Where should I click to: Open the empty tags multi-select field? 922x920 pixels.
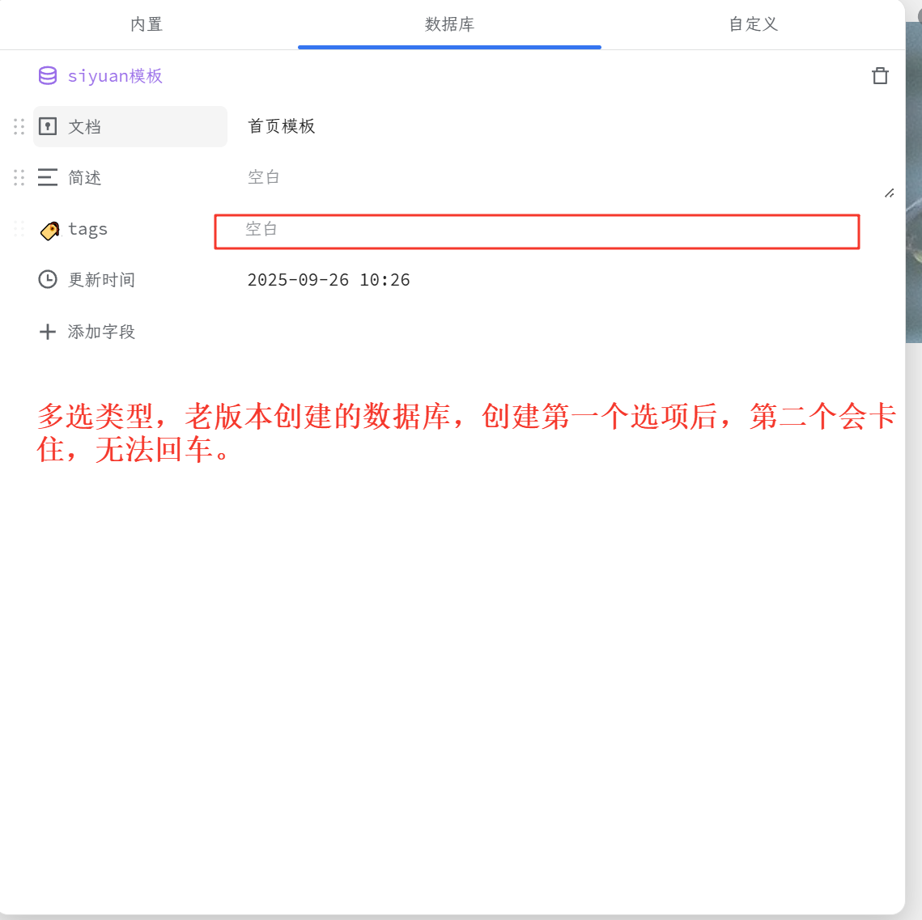point(536,231)
